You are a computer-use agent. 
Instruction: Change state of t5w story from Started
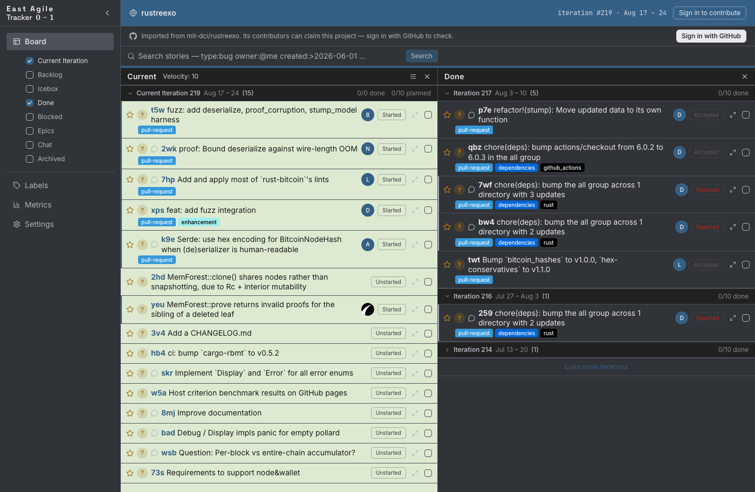tap(392, 115)
